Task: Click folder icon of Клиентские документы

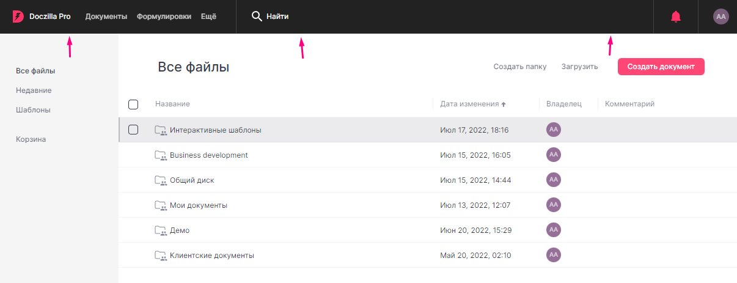Action: (x=161, y=255)
